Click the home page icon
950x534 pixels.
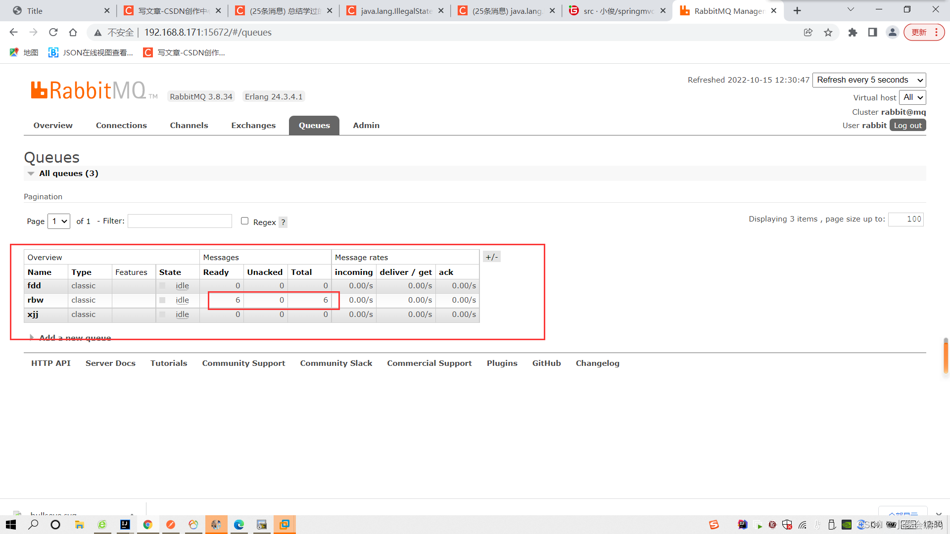73,32
